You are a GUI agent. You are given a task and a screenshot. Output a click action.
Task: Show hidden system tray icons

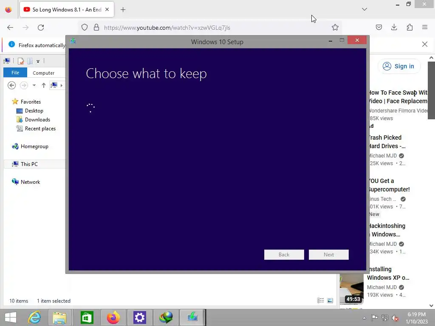364,318
